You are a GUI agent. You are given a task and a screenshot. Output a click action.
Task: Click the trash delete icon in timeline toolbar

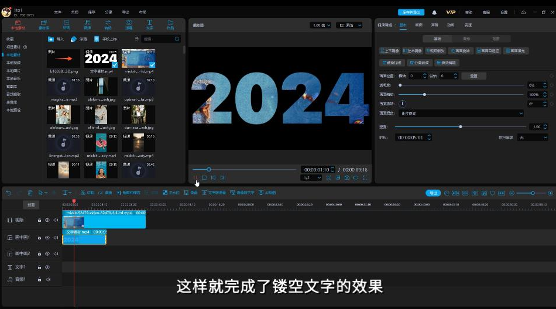(x=30, y=193)
